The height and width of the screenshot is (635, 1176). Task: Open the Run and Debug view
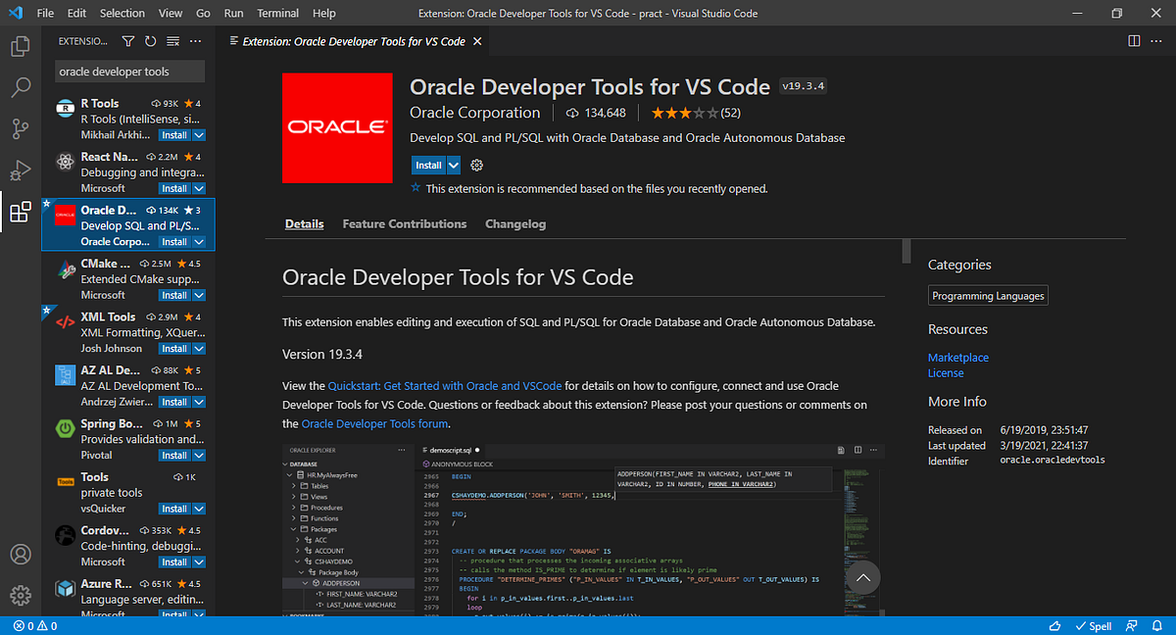click(x=21, y=170)
